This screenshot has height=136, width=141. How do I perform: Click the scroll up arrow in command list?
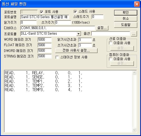[x=134, y=73]
